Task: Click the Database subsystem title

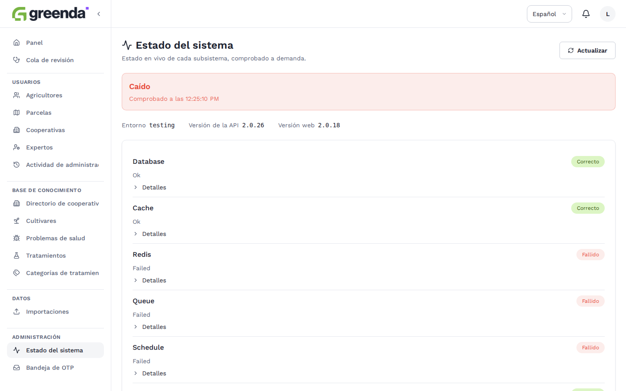Action: pyautogui.click(x=148, y=162)
